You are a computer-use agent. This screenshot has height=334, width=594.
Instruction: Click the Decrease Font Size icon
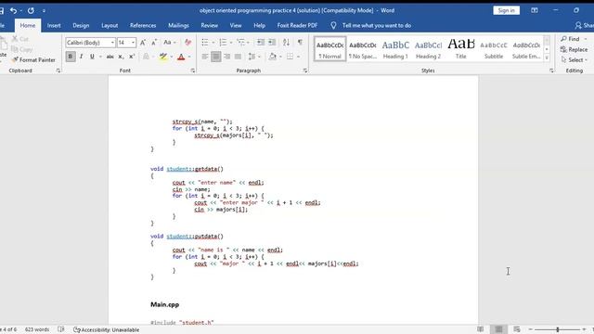click(154, 43)
